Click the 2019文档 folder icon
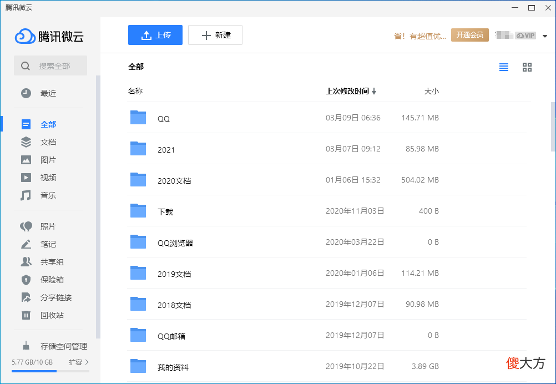The width and height of the screenshot is (556, 384). point(138,272)
